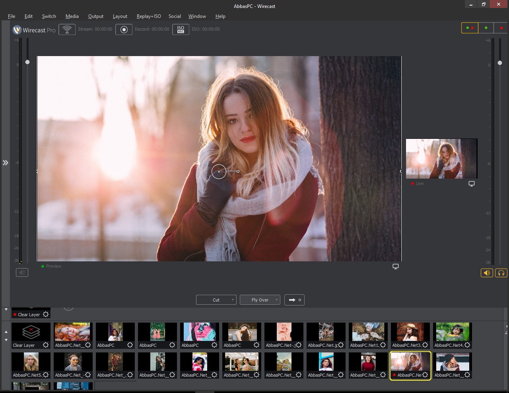Screen dimensions: 509x393
Task: Open gear settings on AbbasPC.Net4 shot
Action: point(467,345)
